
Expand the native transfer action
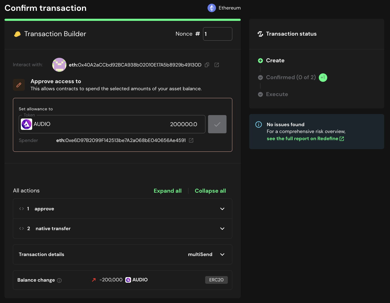(222, 229)
